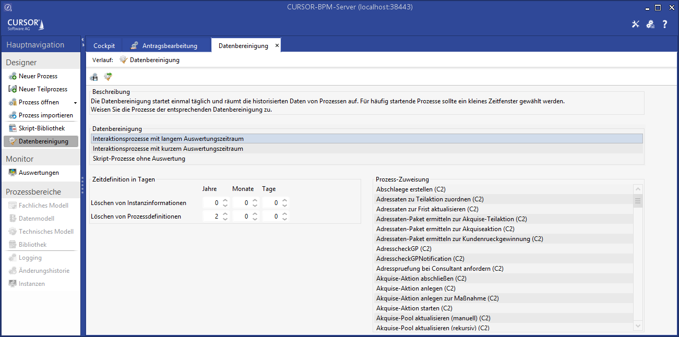Expand the Prozess öffnen dropdown arrow
This screenshot has height=337, width=679.
(75, 103)
